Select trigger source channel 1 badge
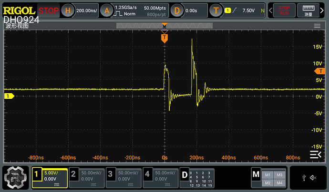This screenshot has width=329, height=192. coord(227,10)
